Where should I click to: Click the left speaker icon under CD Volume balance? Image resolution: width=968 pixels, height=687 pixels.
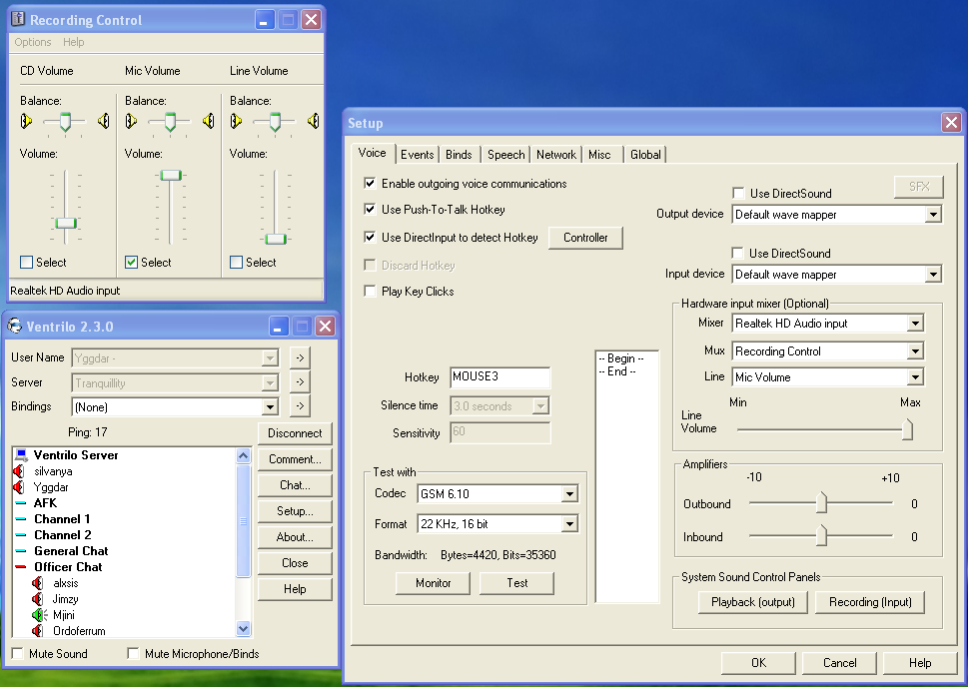27,121
